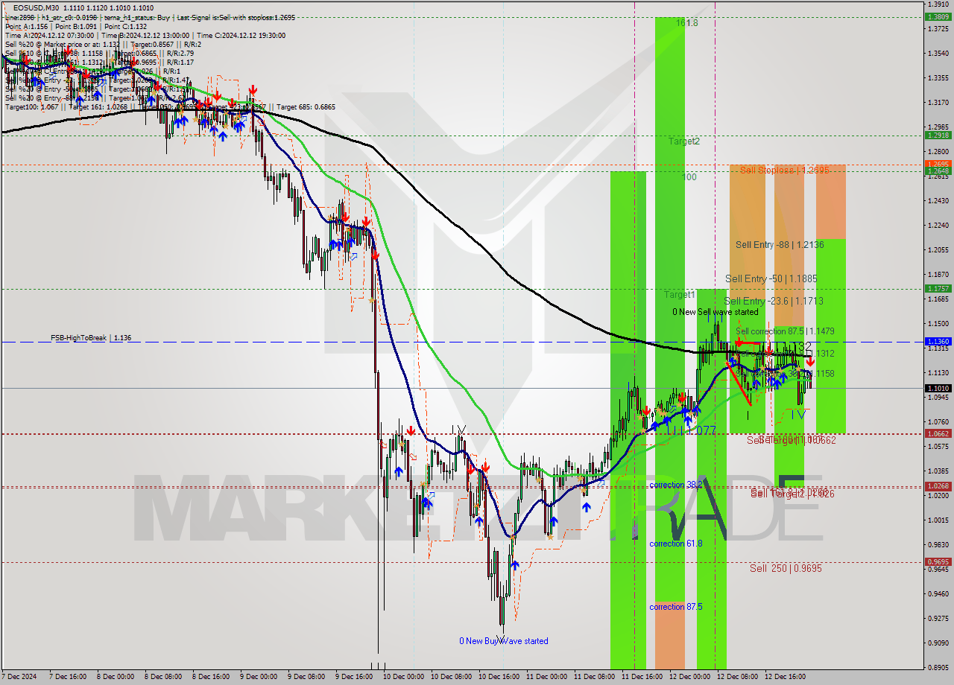Select the FSB-HighToBreak | 1.136 label
The width and height of the screenshot is (954, 685).
[91, 338]
